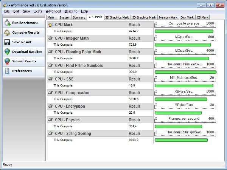Switch to the Memory Mark tab

tap(168, 17)
